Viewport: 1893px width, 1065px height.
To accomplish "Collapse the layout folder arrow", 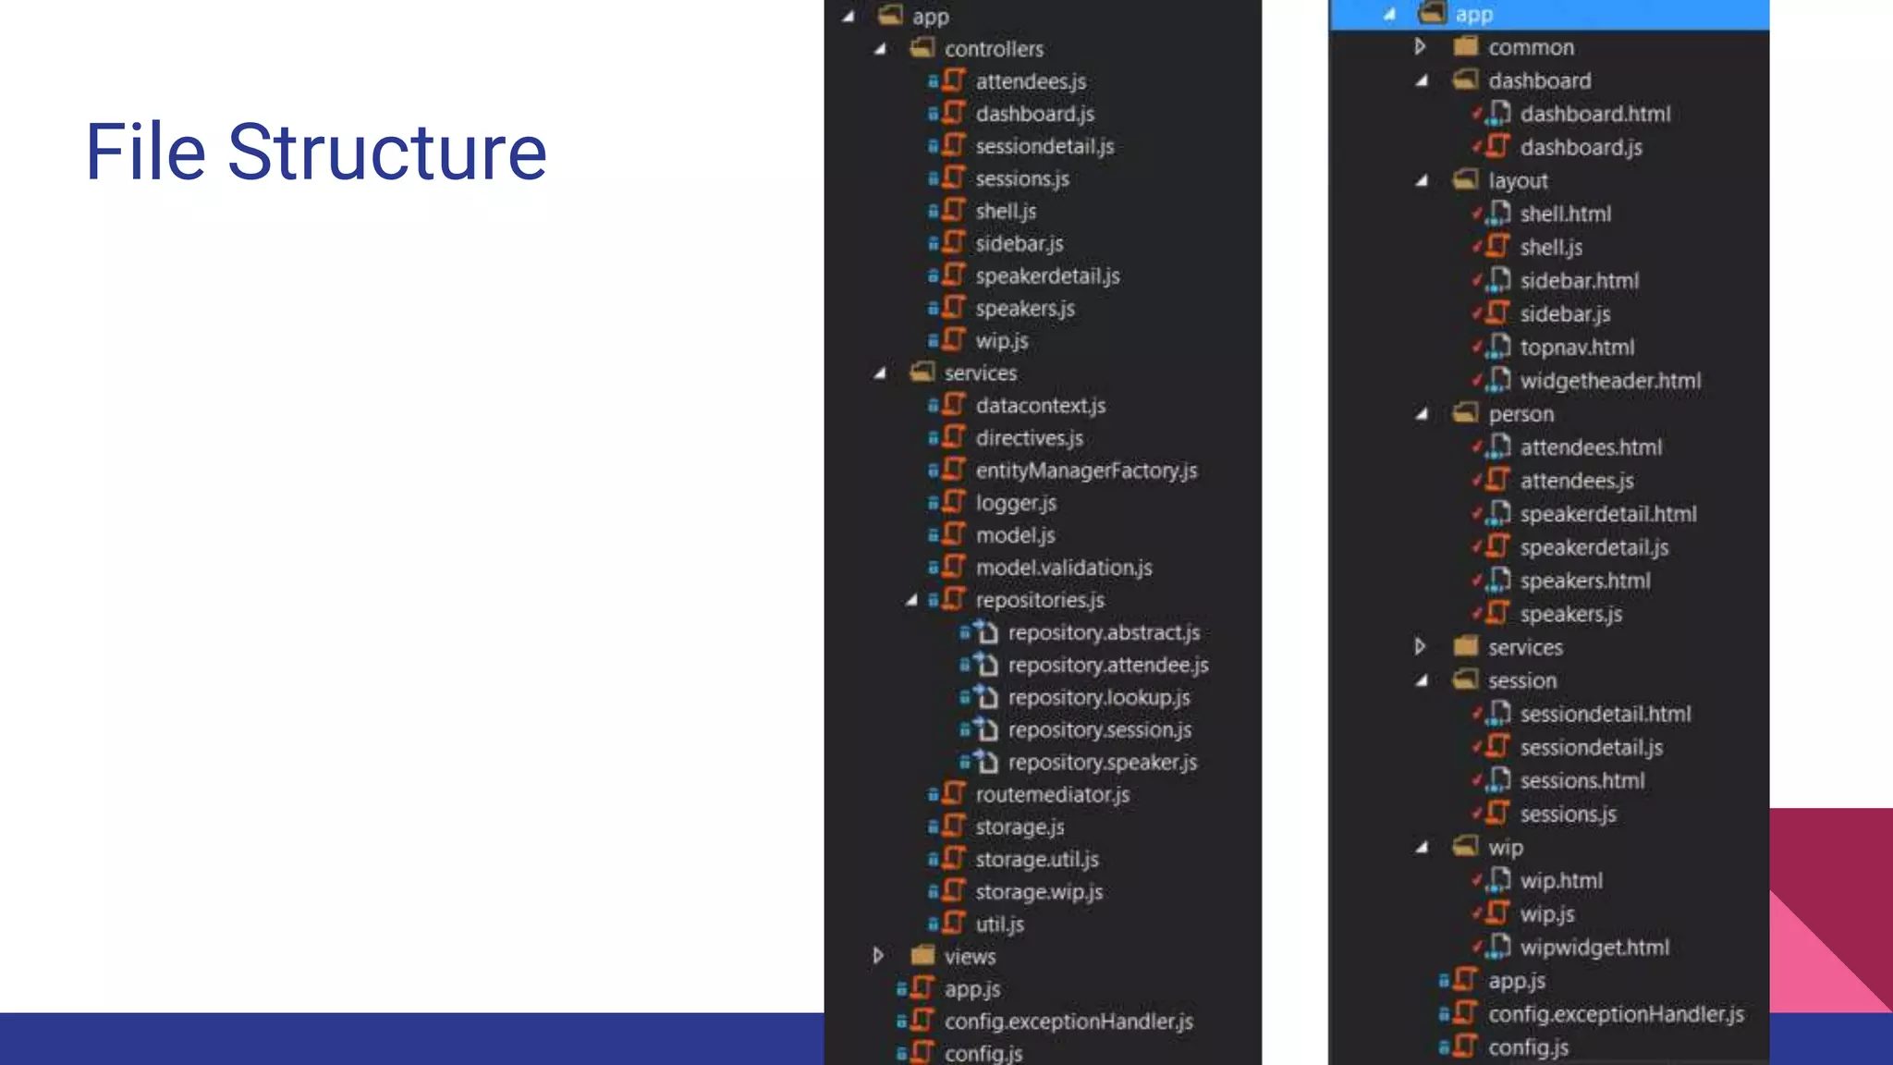I will [1422, 181].
